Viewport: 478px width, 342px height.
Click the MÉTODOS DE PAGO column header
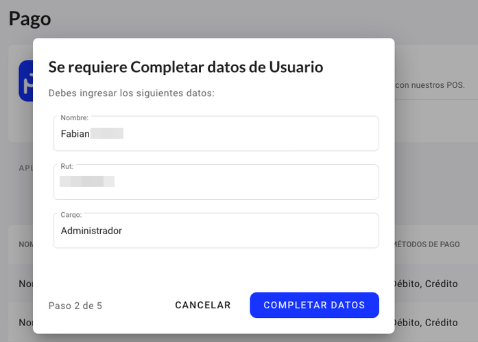click(427, 244)
